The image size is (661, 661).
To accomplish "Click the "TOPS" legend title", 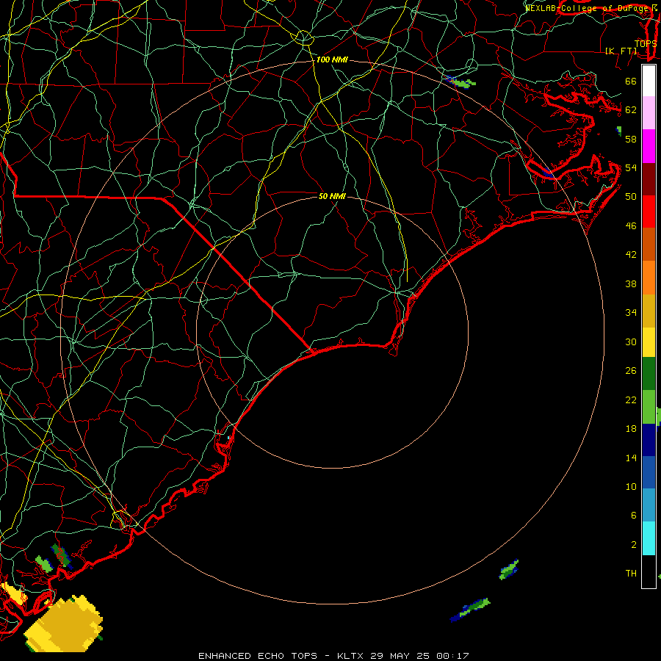I will pos(646,43).
